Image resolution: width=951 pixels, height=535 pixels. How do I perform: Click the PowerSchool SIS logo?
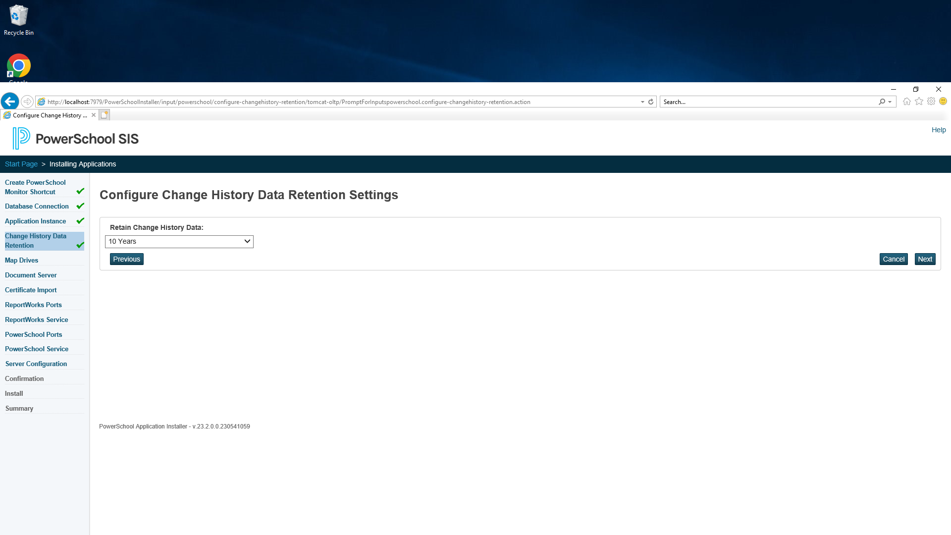pyautogui.click(x=76, y=138)
